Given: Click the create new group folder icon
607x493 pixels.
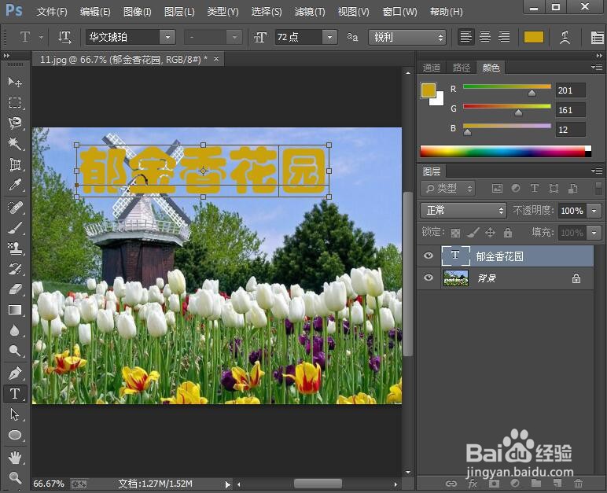Looking at the screenshot, I should coord(536,484).
